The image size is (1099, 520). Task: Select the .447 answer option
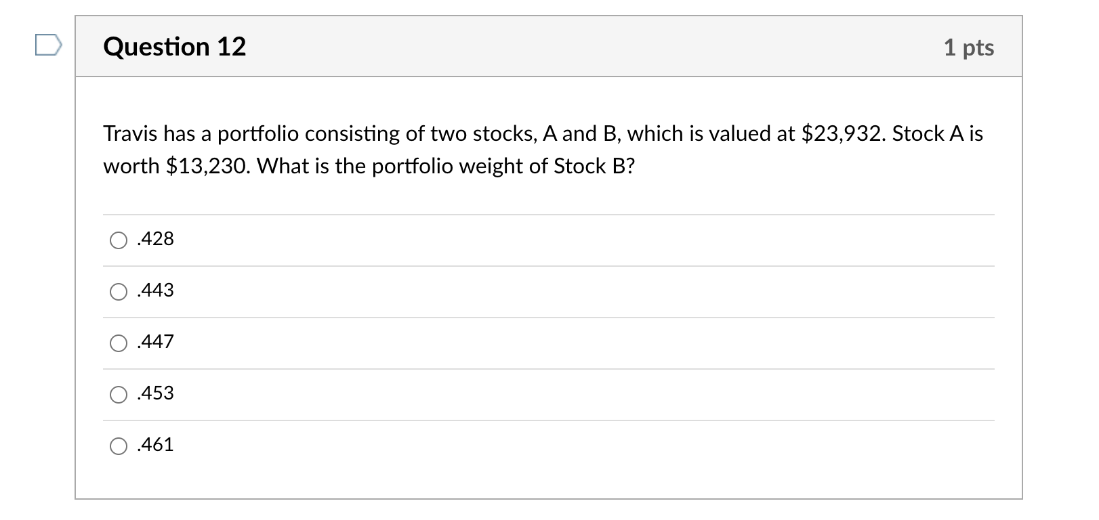pos(119,343)
